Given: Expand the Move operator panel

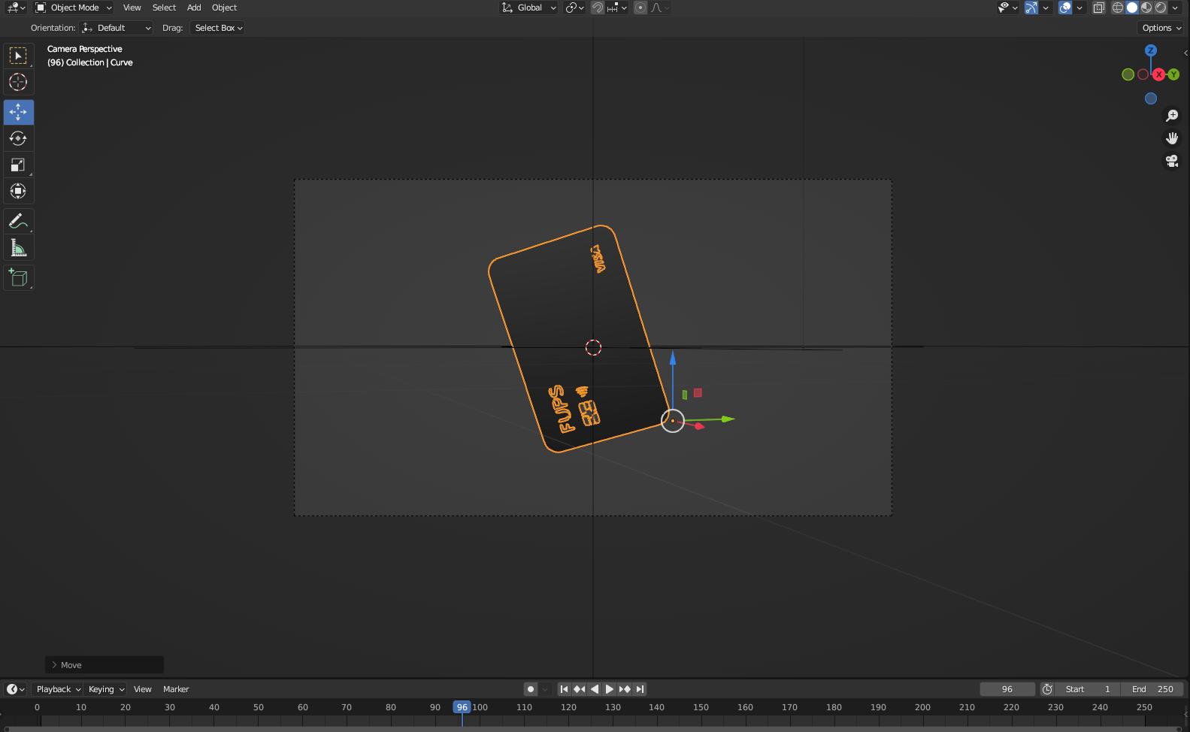Looking at the screenshot, I should click(x=104, y=665).
